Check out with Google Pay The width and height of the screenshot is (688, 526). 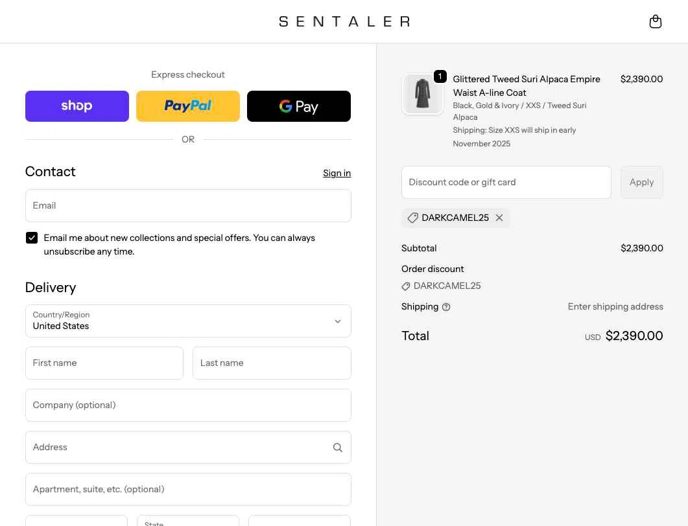[x=299, y=106]
